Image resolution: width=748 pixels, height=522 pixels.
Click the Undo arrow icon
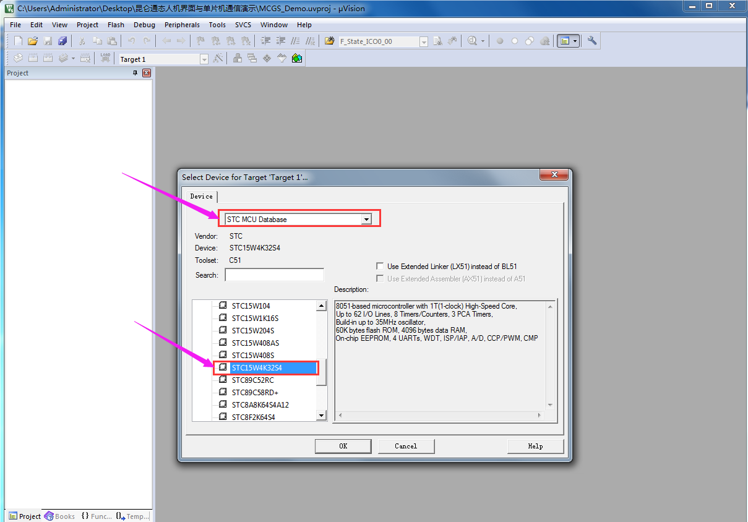[131, 41]
